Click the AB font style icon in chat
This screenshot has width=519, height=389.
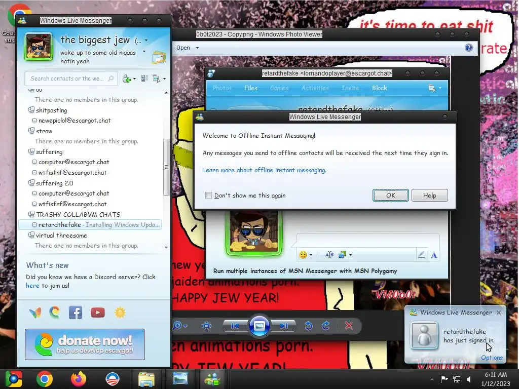329,255
